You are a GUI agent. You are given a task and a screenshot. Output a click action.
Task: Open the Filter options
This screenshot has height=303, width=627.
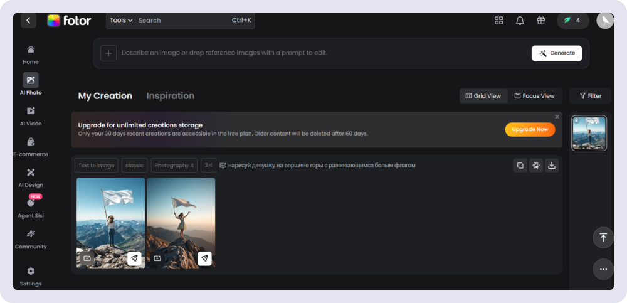click(x=590, y=96)
